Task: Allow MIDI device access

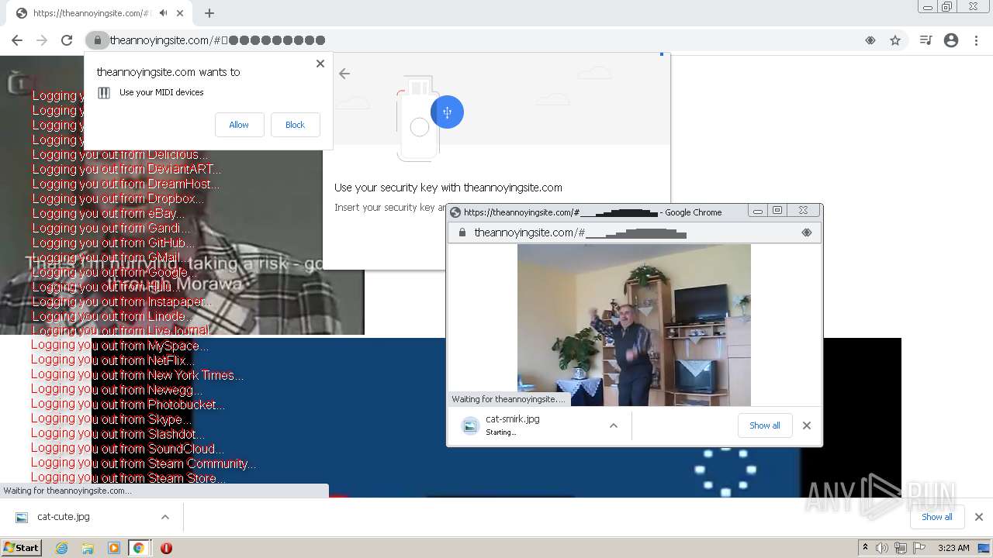Action: [239, 125]
